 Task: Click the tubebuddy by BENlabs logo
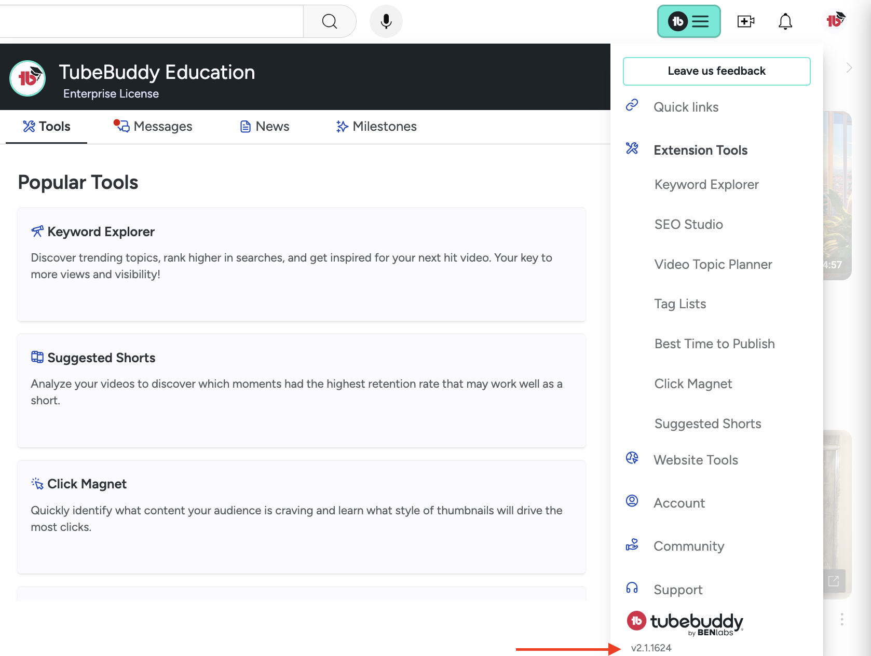click(x=685, y=623)
